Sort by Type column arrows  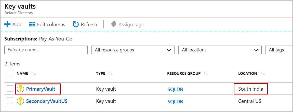coord(110,74)
